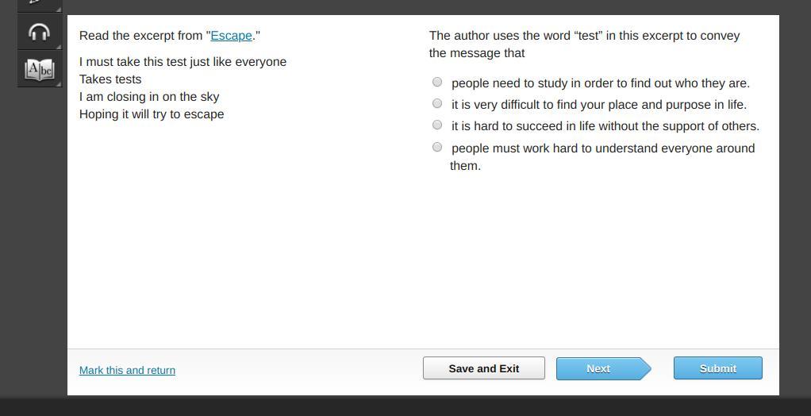811x416 pixels.
Task: Go to the Next question
Action: (x=599, y=368)
